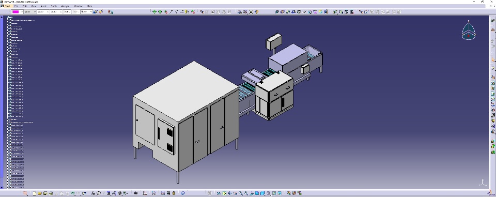Image resolution: width=496 pixels, height=197 pixels.
Task: Open the Insert menu
Action: 43,6
